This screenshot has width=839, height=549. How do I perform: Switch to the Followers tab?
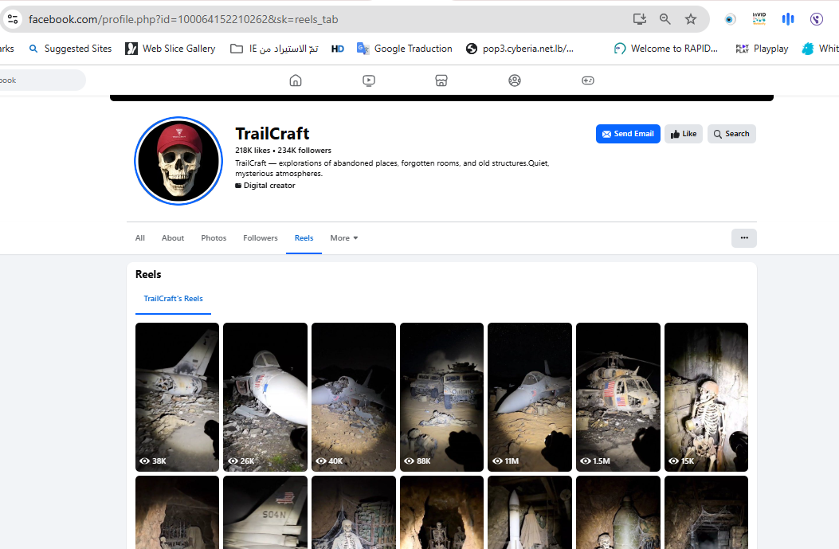pos(261,238)
